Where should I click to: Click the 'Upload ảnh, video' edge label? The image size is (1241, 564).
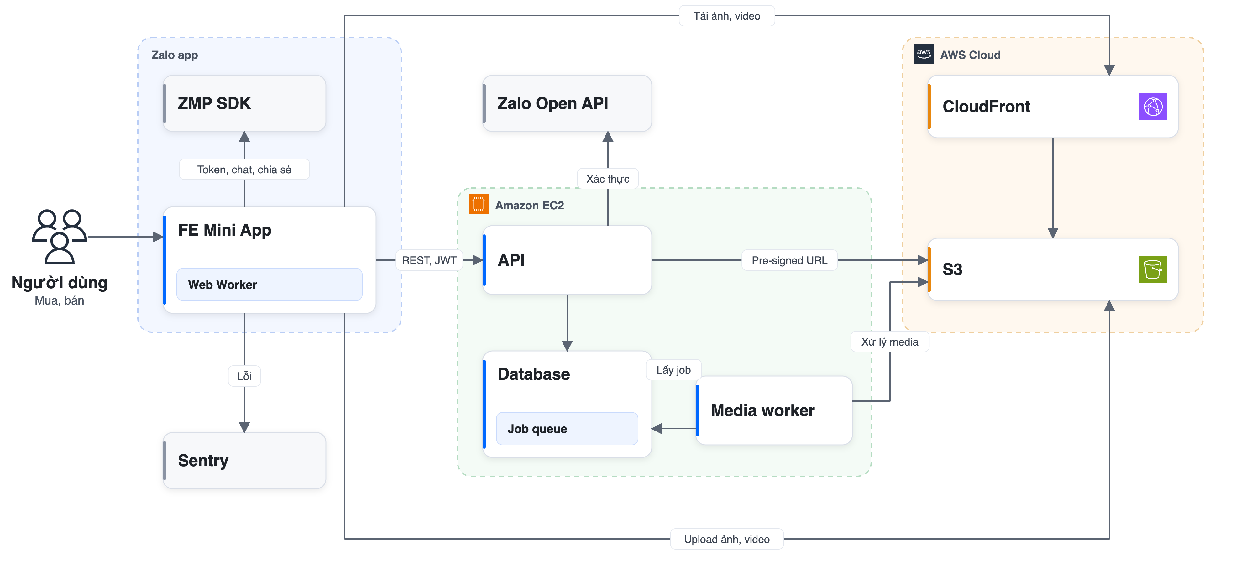[x=726, y=539]
